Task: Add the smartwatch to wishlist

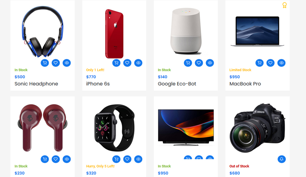Action: 127,159
